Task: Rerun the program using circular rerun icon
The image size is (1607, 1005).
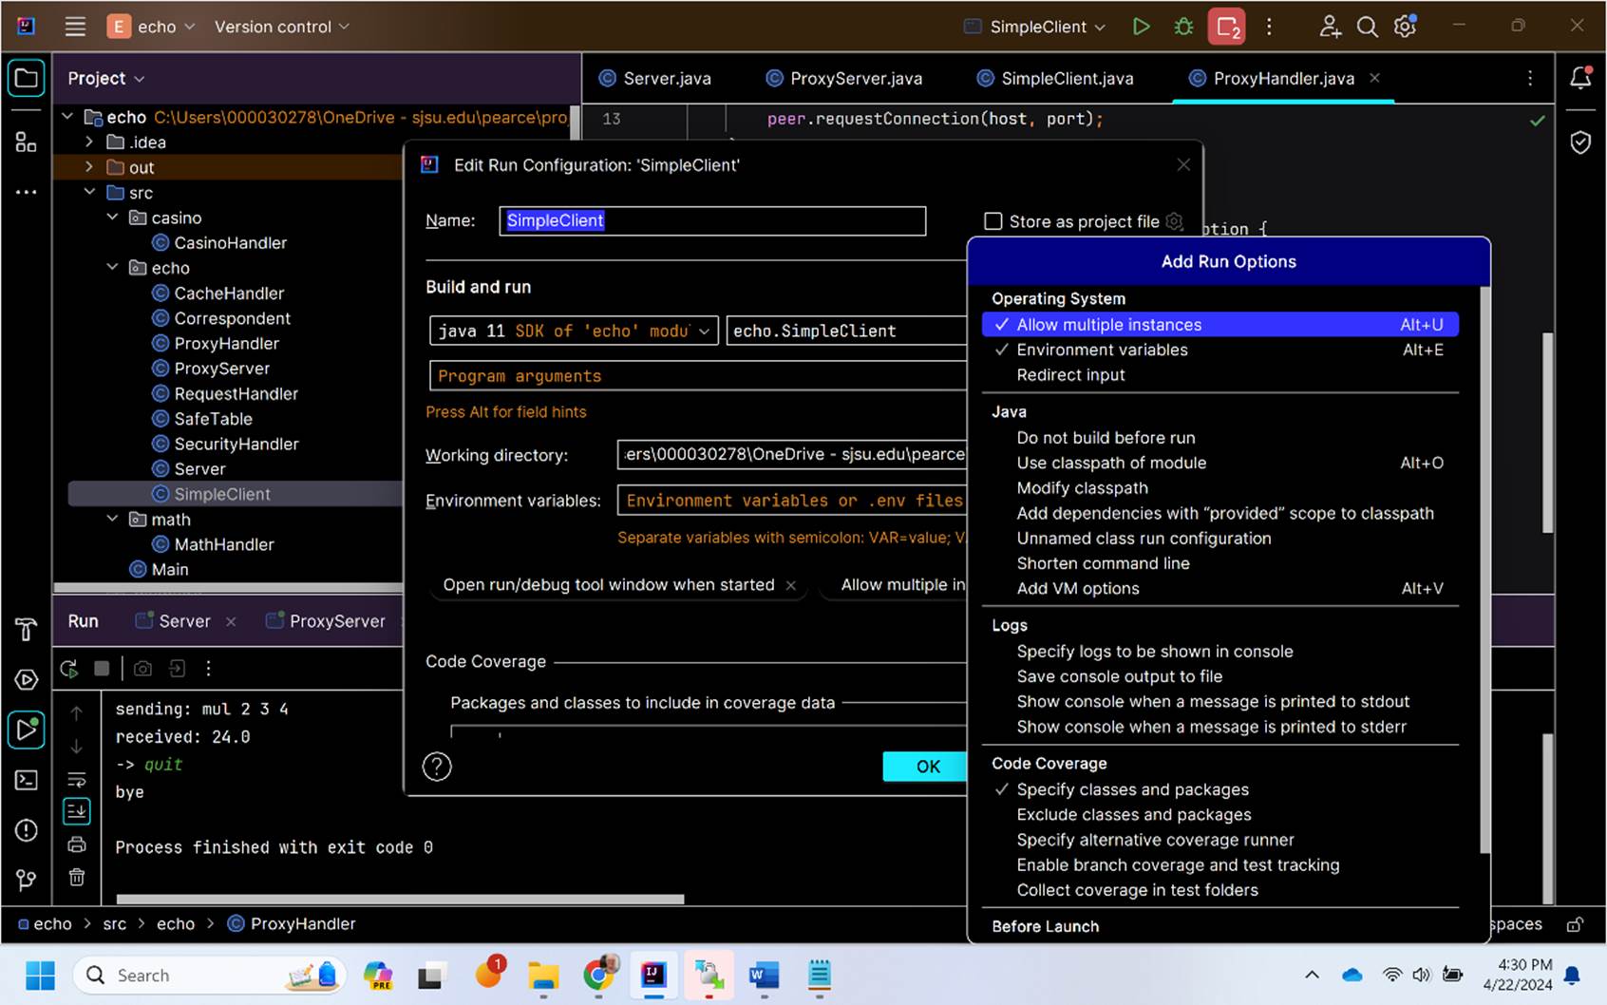Action: tap(67, 668)
